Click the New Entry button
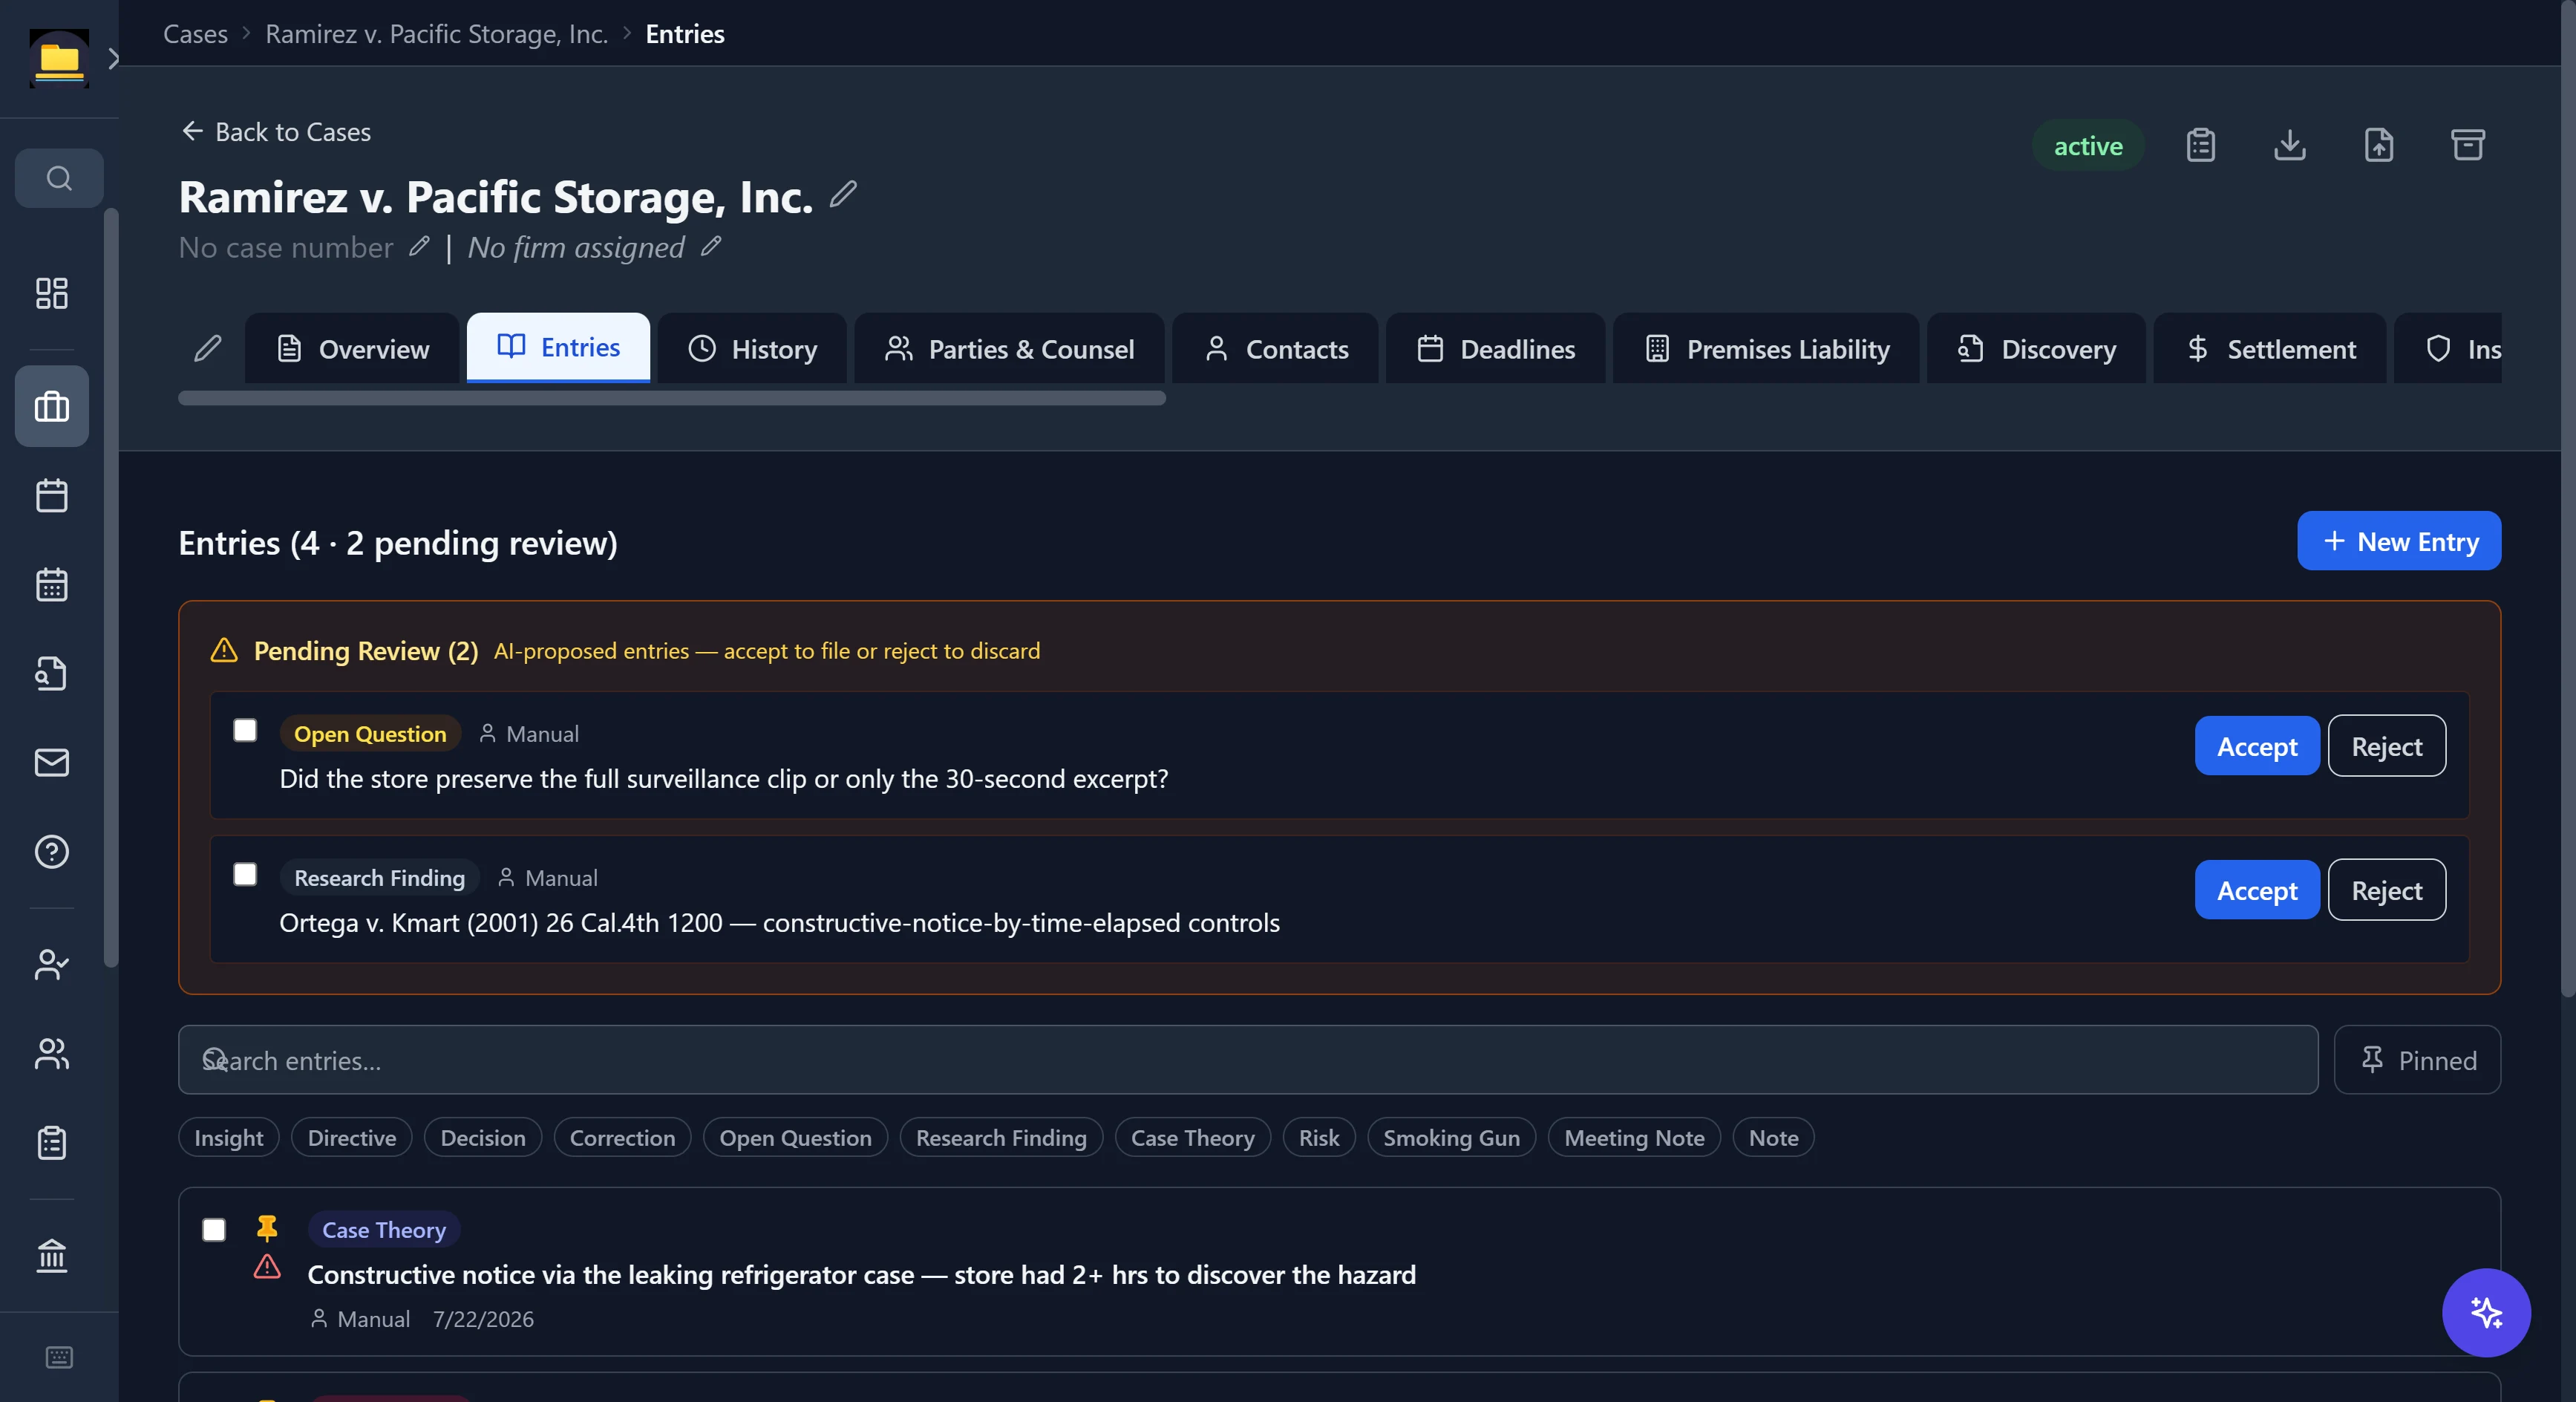This screenshot has height=1402, width=2576. tap(2399, 541)
